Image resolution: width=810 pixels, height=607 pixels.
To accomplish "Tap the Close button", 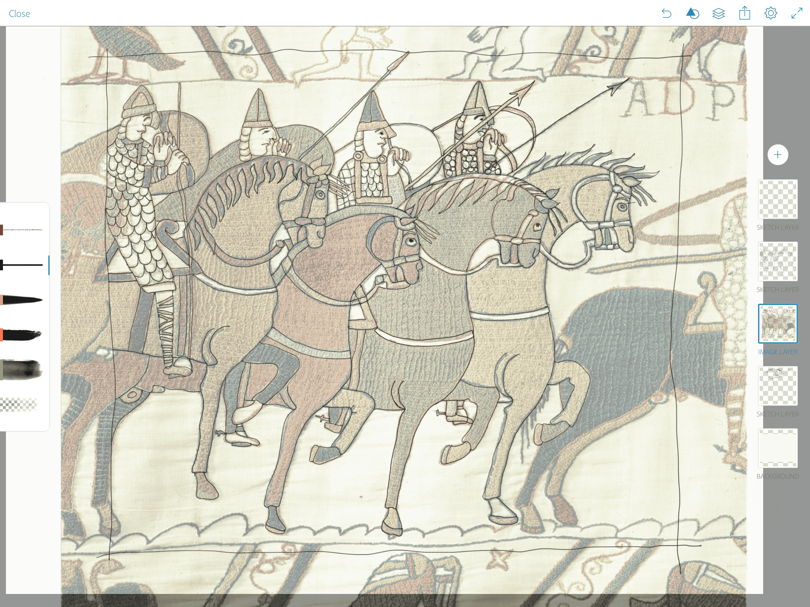I will click(x=19, y=14).
